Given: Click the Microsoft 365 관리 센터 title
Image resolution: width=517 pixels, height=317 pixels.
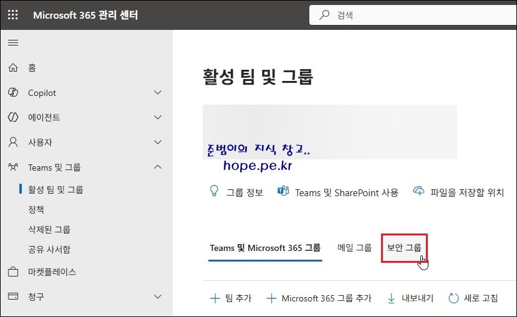Looking at the screenshot, I should (85, 15).
